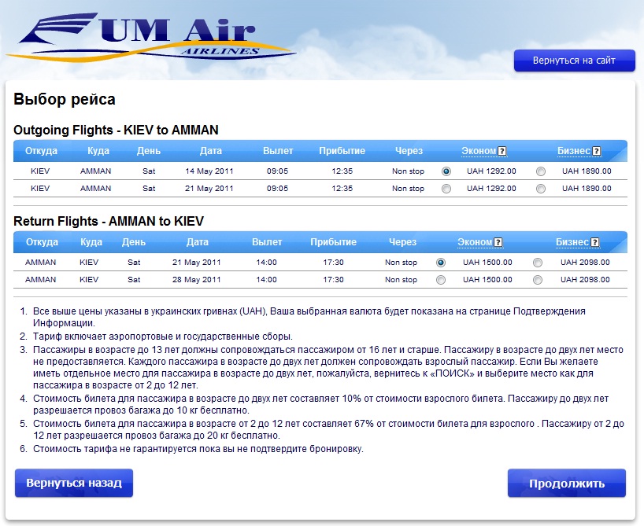Click the Бизнес header link in Return Flights

click(572, 243)
